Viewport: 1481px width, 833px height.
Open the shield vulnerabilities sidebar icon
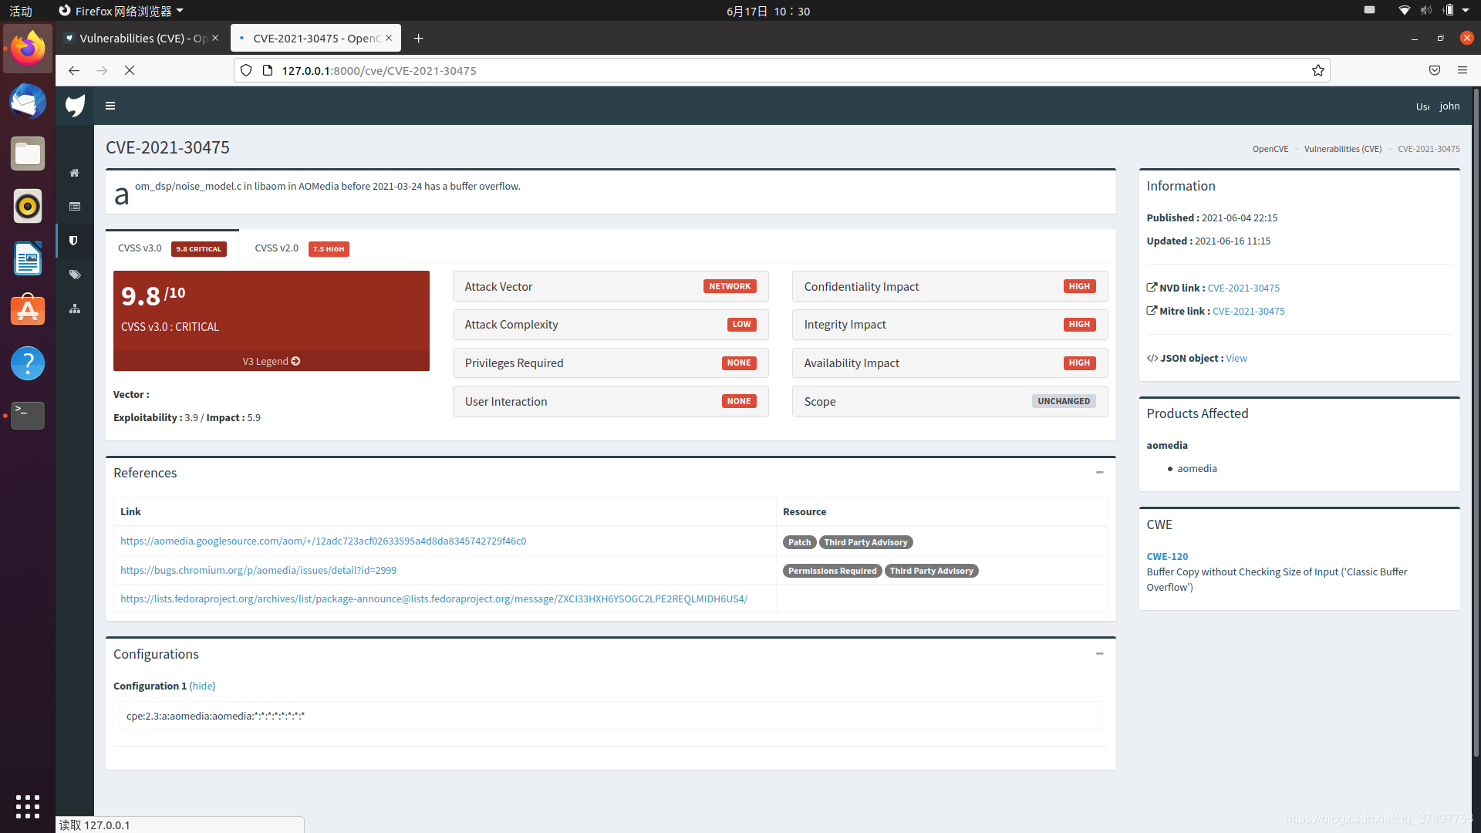74,241
